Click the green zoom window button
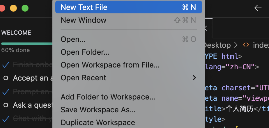 click(25, 8)
